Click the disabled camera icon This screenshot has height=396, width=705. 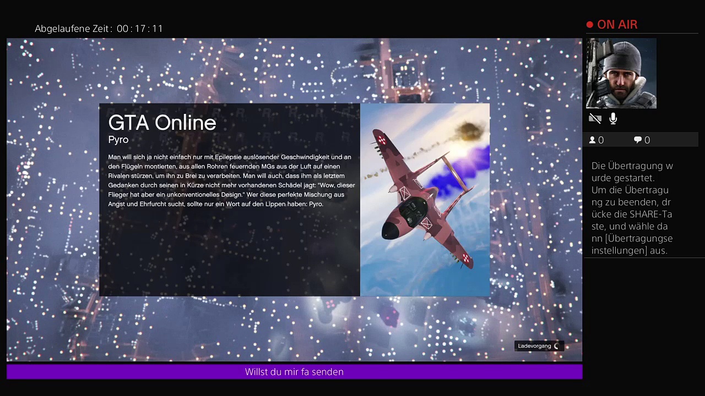pos(595,119)
